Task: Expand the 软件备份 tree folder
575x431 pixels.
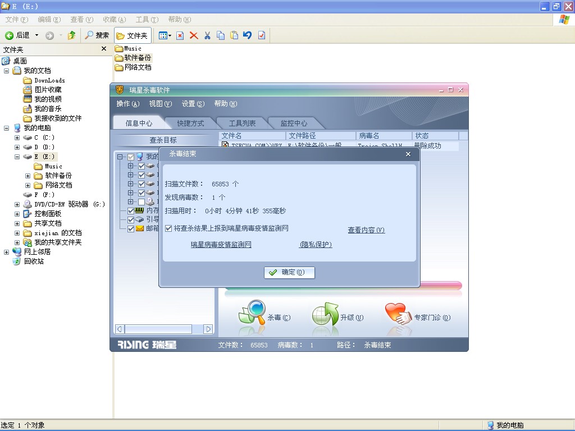Action: coord(28,176)
